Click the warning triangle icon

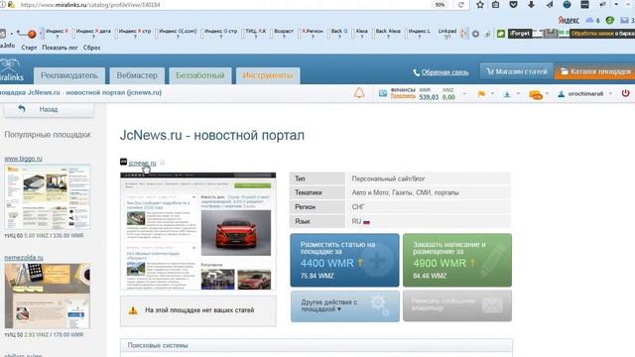133,310
